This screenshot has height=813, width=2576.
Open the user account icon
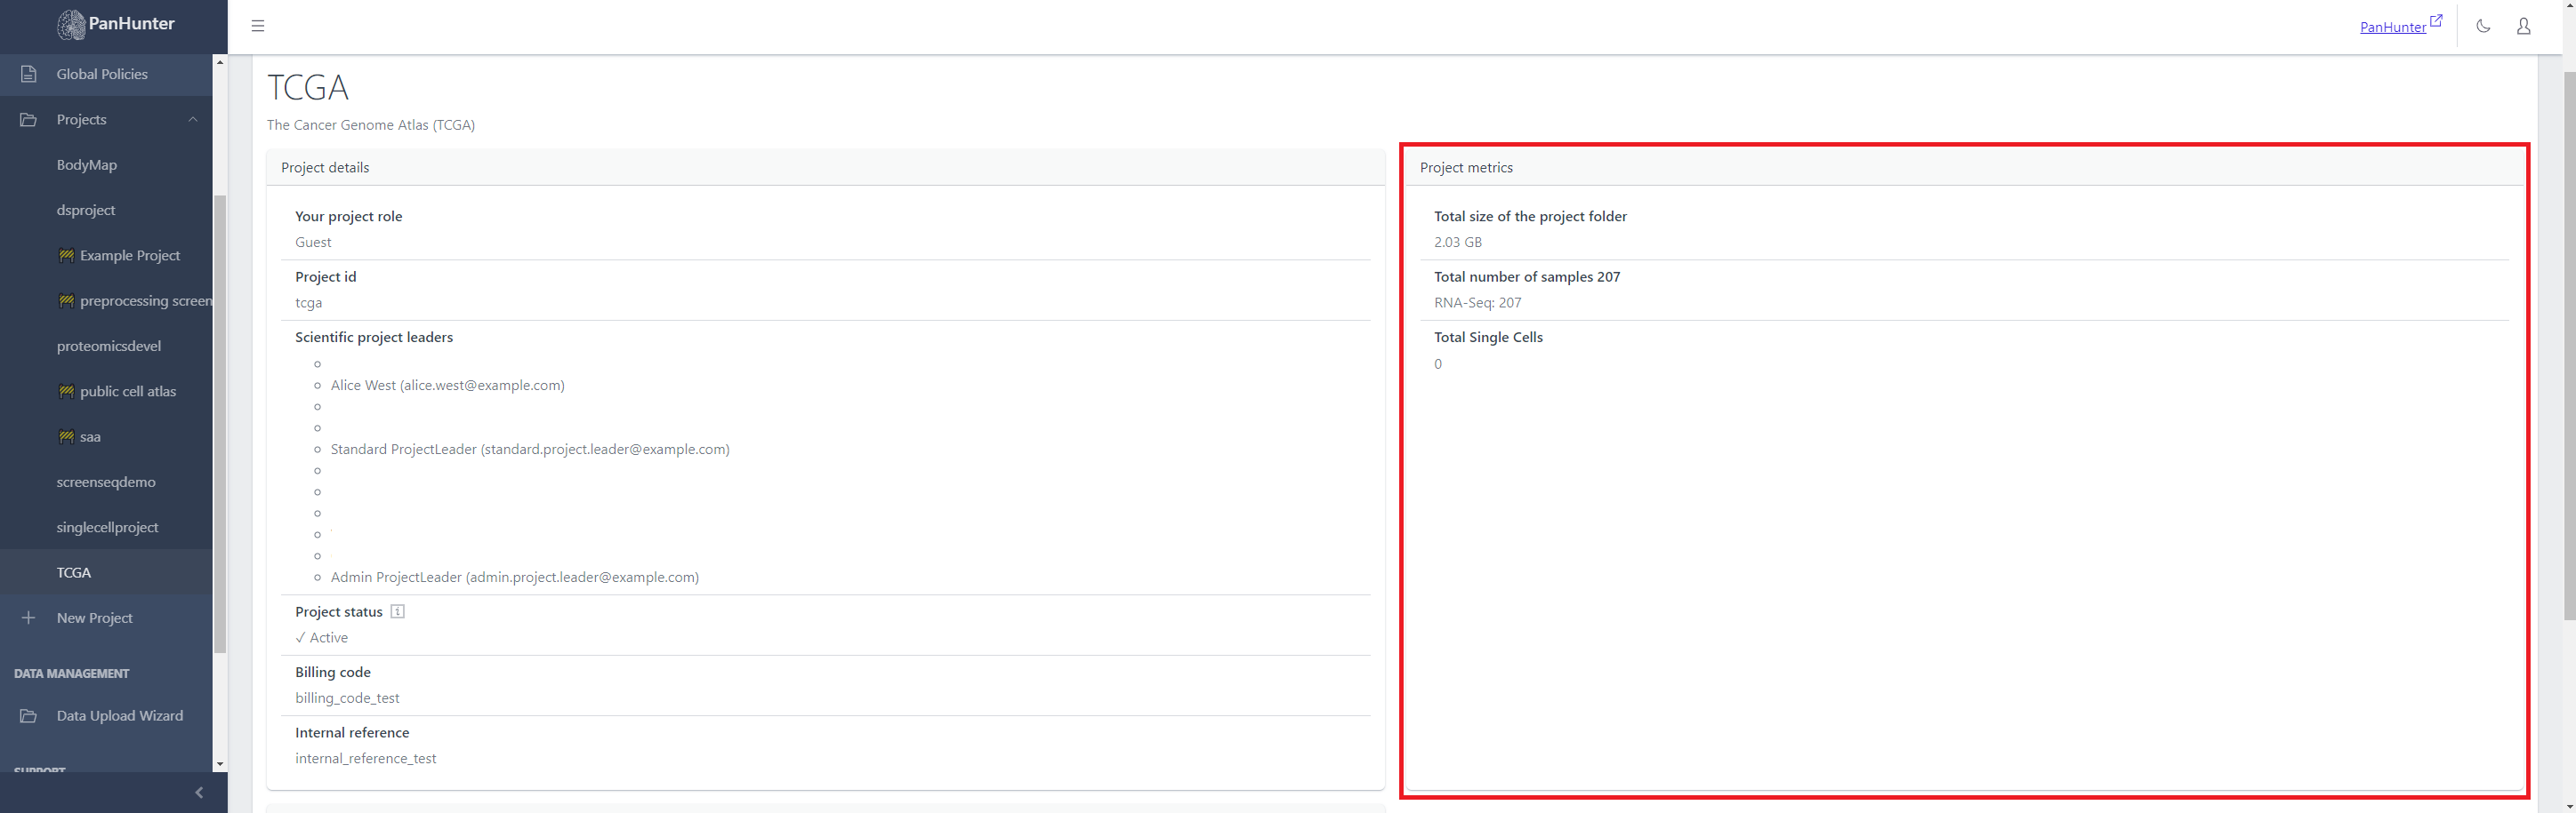tap(2523, 26)
